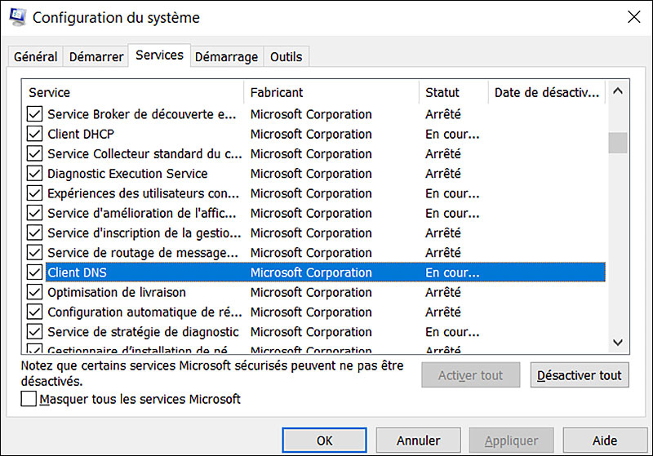Viewport: 653px width, 456px height.
Task: Open help with the Aide button
Action: tap(605, 441)
